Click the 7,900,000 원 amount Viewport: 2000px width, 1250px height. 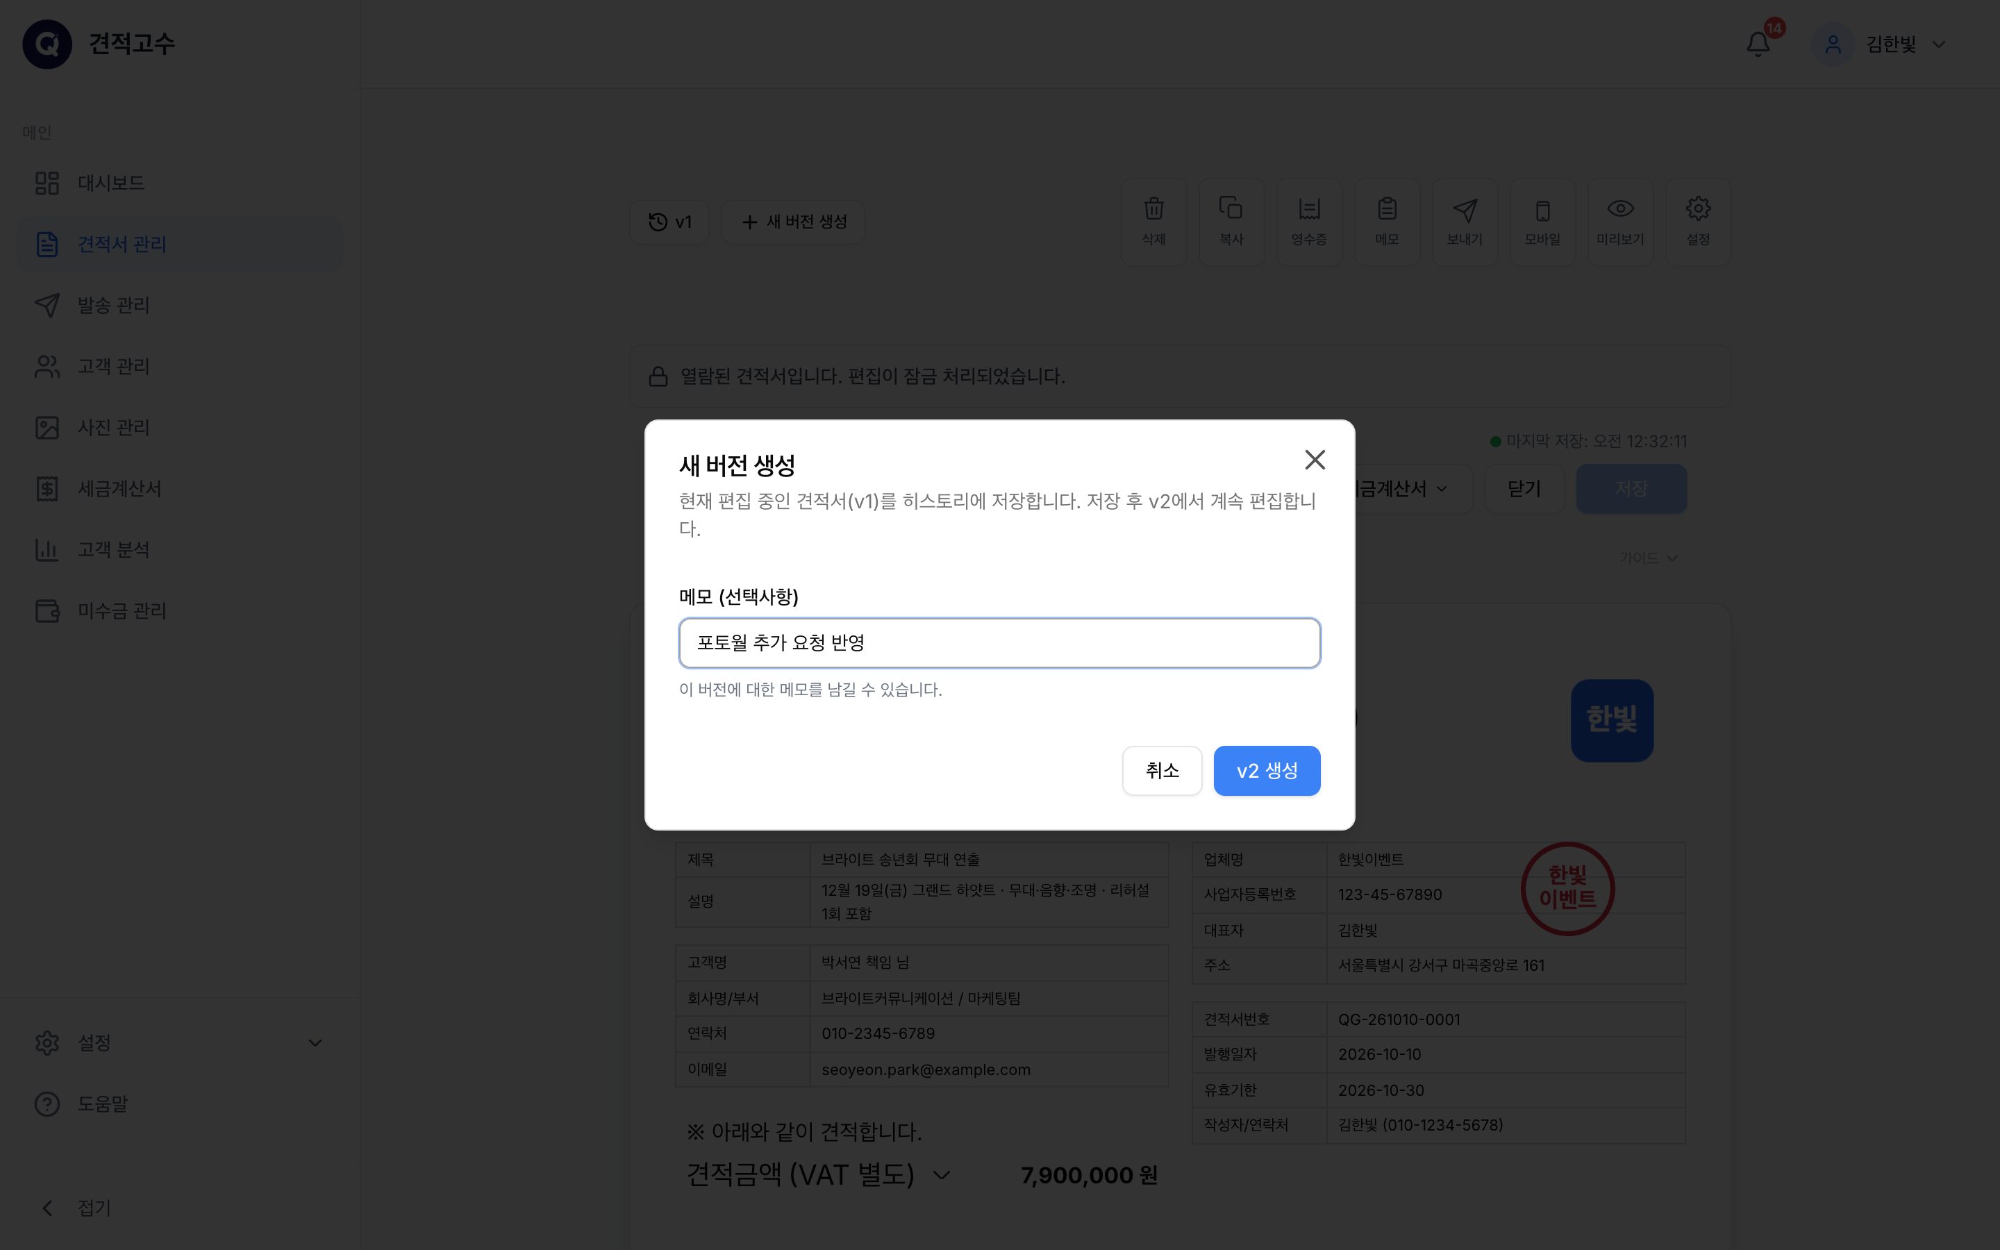(1088, 1176)
